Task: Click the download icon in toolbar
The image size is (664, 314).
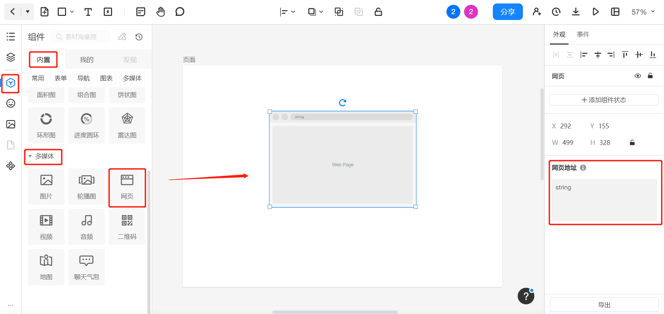Action: (575, 12)
